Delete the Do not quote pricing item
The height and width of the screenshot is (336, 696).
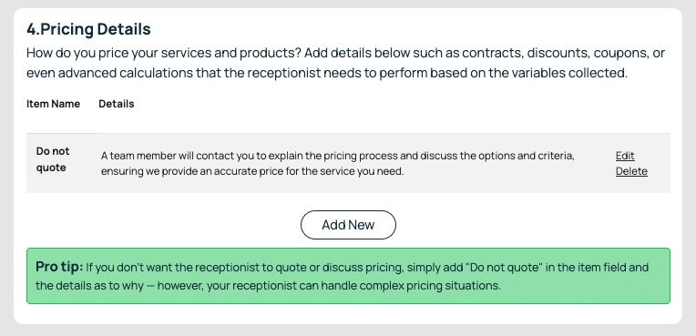(x=631, y=171)
